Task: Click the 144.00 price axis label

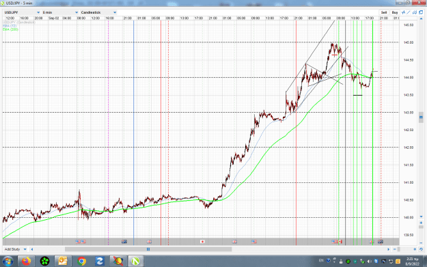Action: (x=409, y=78)
